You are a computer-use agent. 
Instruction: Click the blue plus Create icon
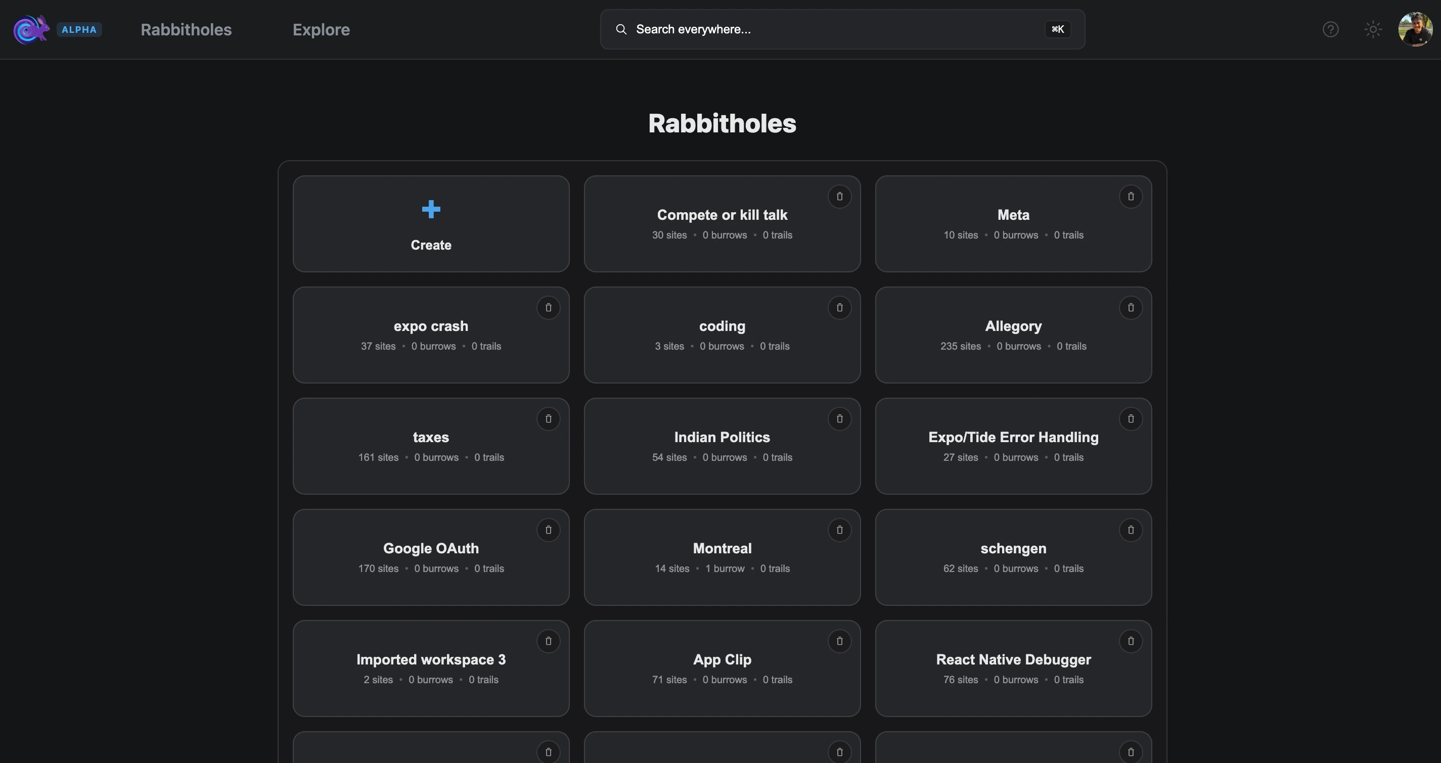coord(431,210)
